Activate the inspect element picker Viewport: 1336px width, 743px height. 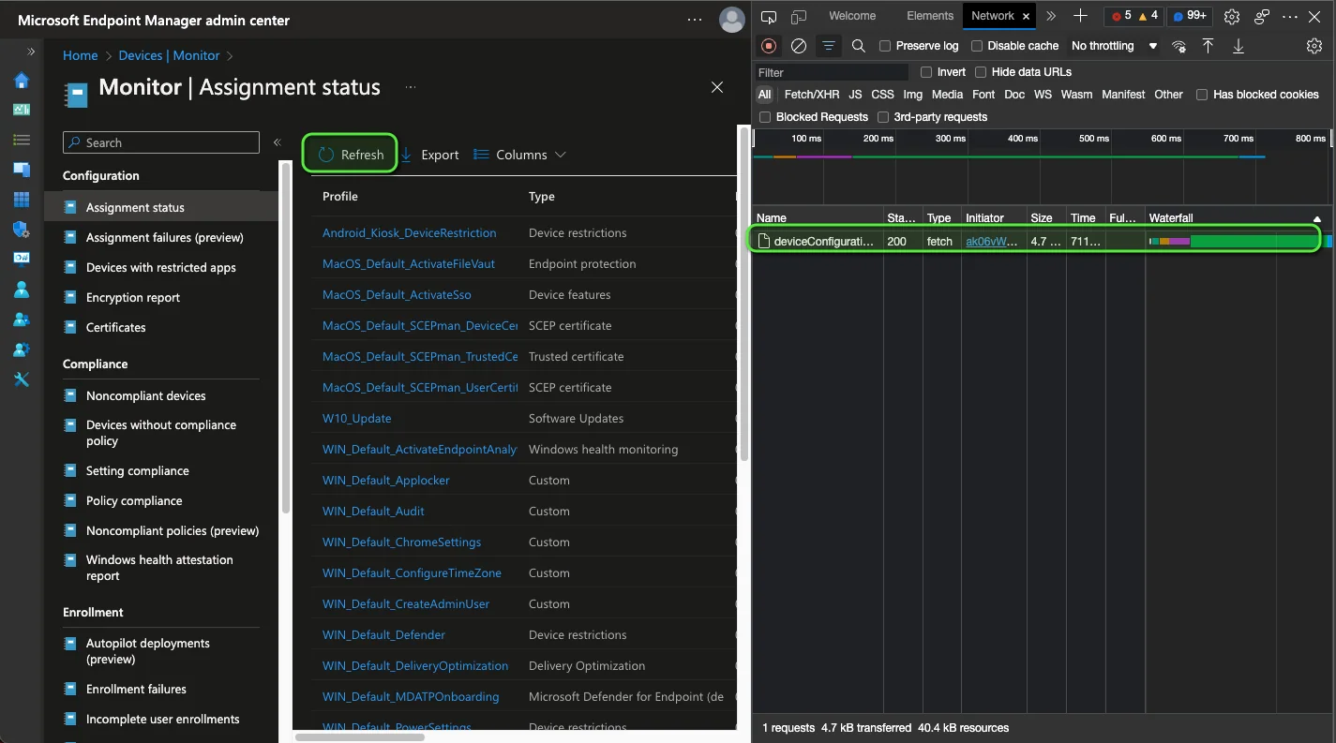point(769,17)
